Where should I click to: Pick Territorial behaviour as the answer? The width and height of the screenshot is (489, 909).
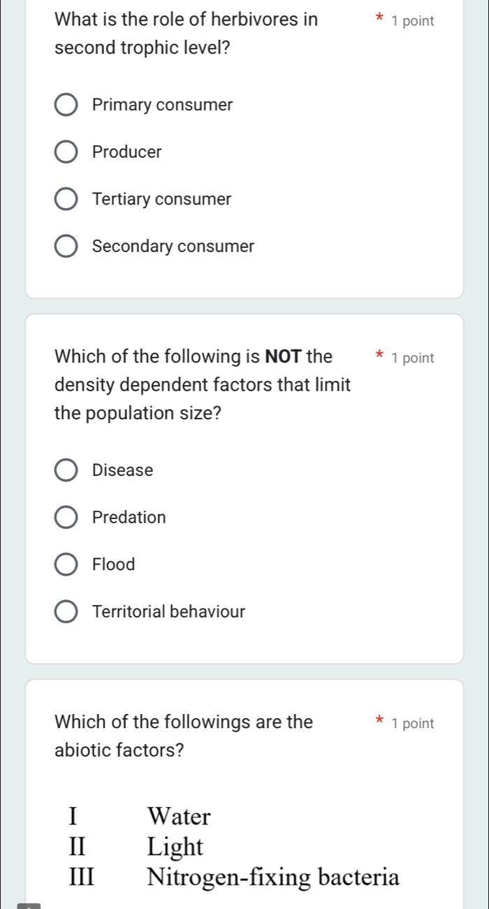[66, 611]
